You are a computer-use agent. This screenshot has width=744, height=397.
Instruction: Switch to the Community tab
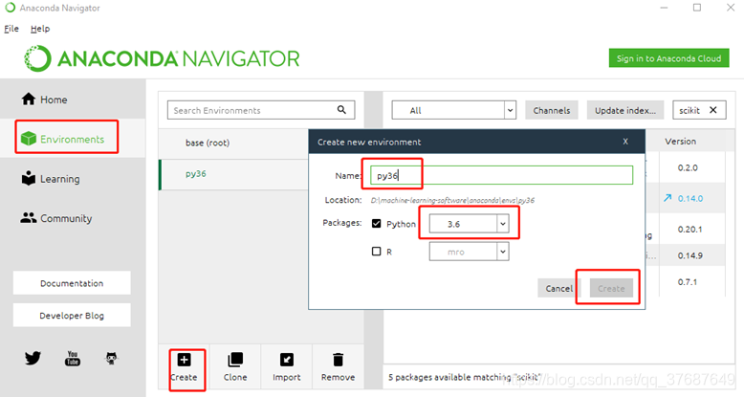click(x=73, y=218)
